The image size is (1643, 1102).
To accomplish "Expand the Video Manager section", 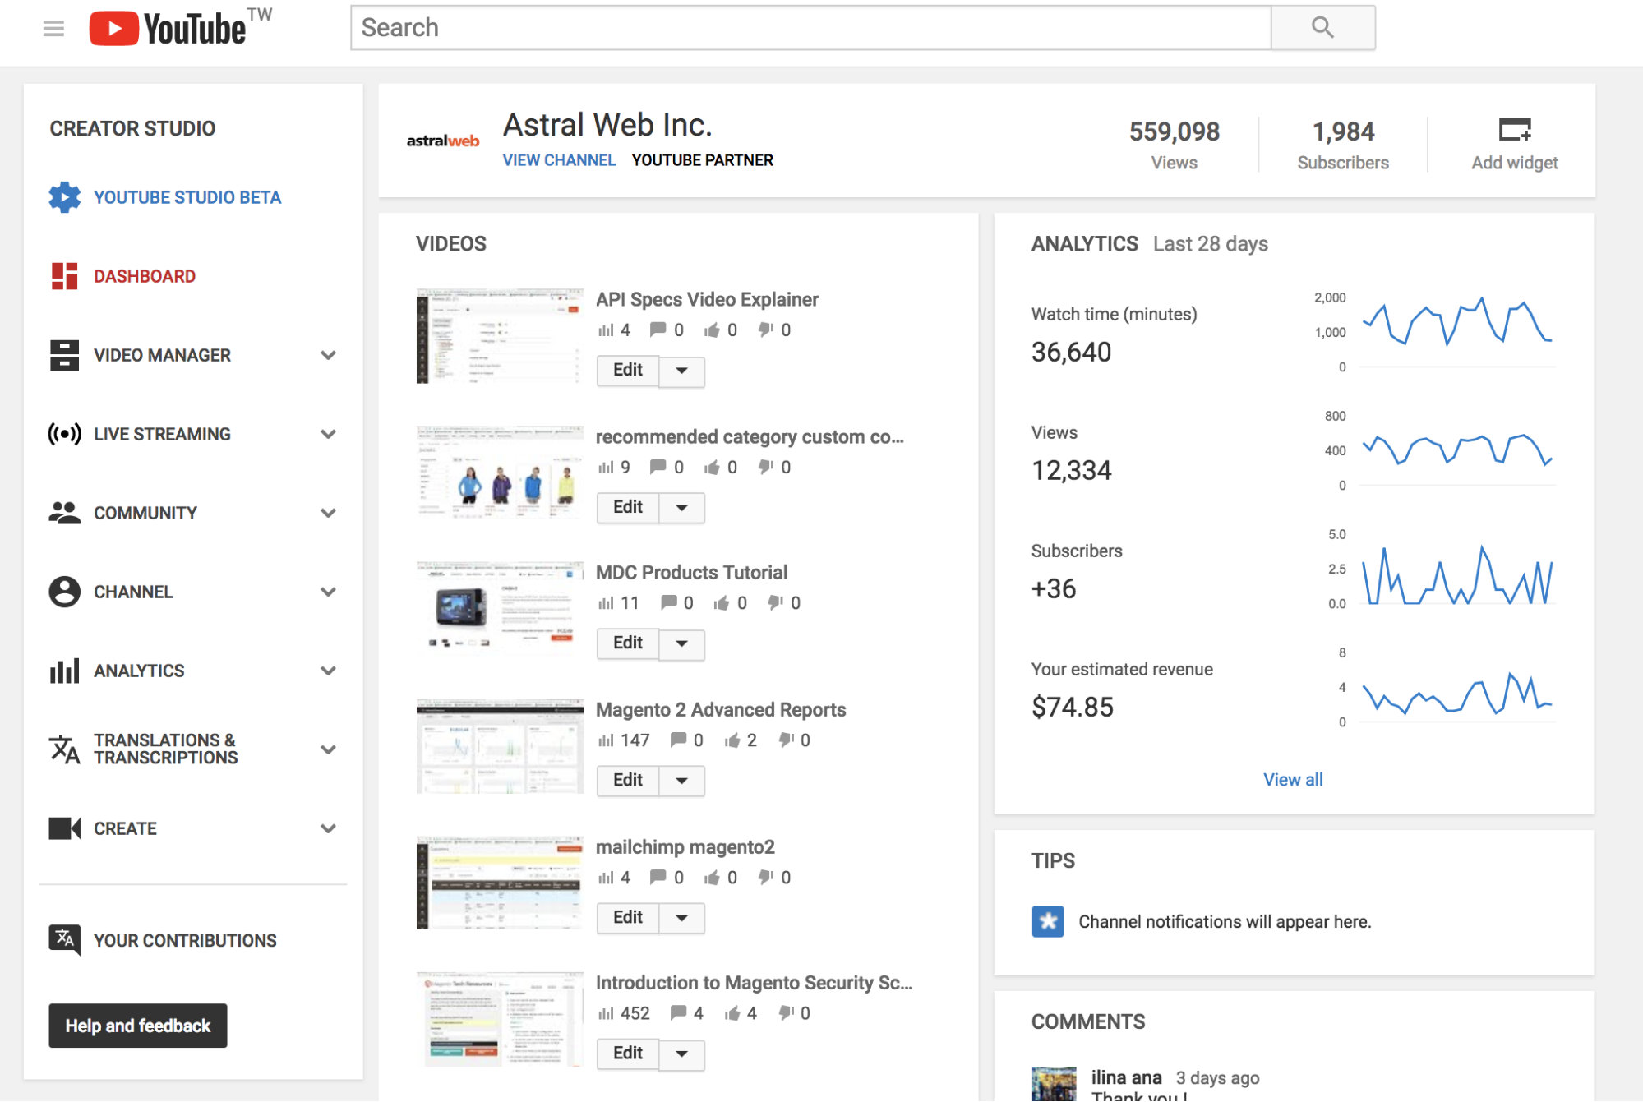I will pyautogui.click(x=328, y=355).
